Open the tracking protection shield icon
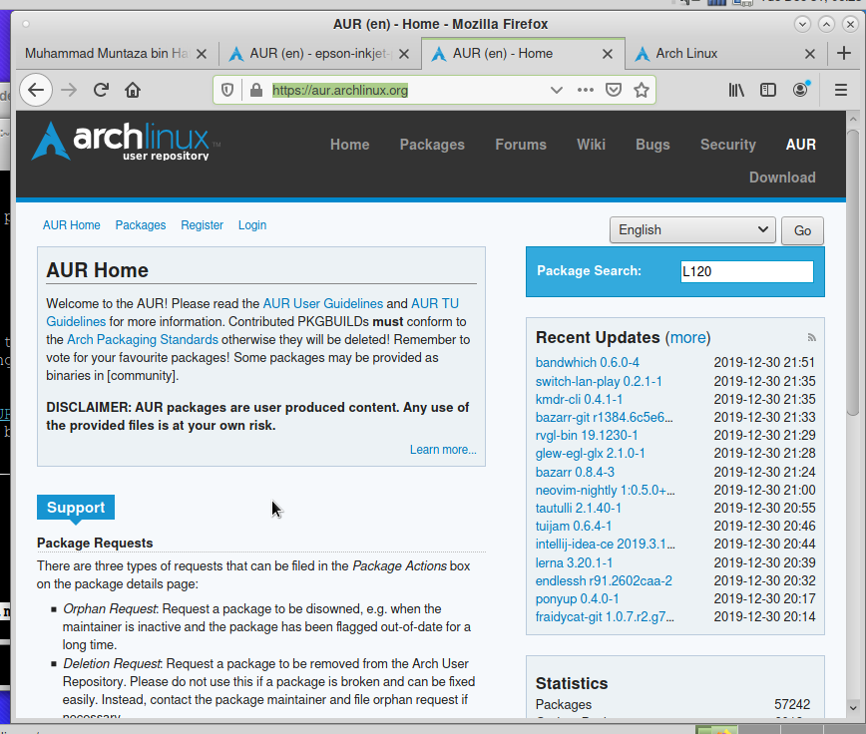This screenshot has height=734, width=866. 227,91
